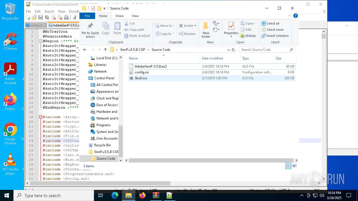Click the New folder ribbon button

coord(206,30)
